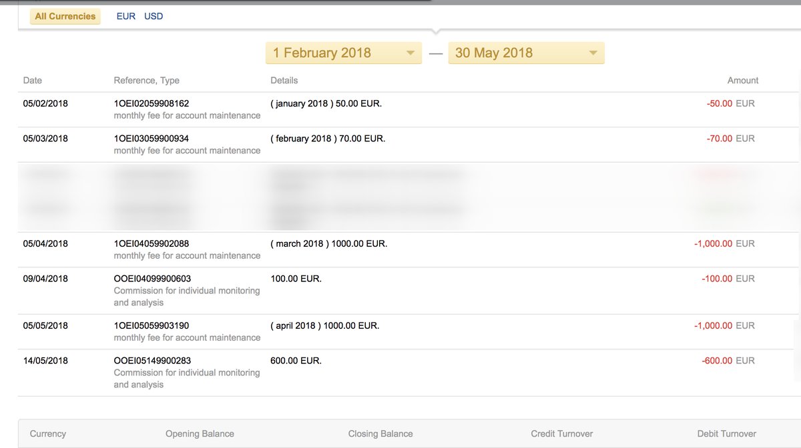Select reference 1OEI02059908162
Image resolution: width=801 pixels, height=448 pixels.
[x=152, y=103]
